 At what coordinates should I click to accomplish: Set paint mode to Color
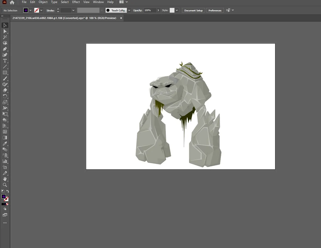[x=3, y=204]
